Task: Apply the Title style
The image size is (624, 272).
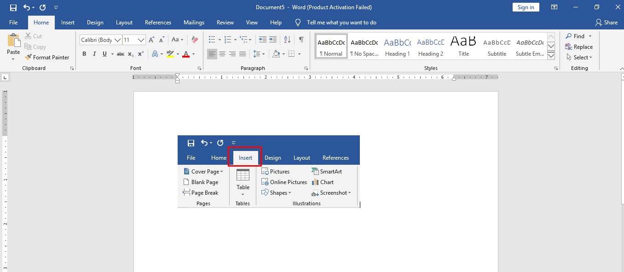Action: pyautogui.click(x=463, y=46)
